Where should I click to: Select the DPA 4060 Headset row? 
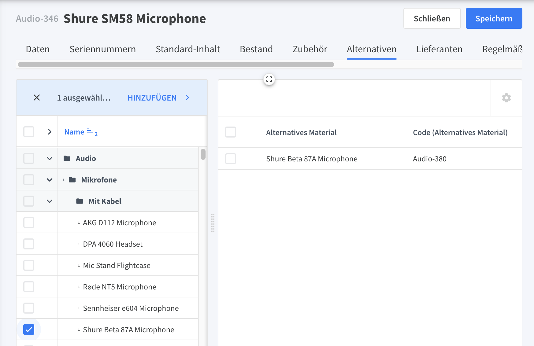(107, 244)
